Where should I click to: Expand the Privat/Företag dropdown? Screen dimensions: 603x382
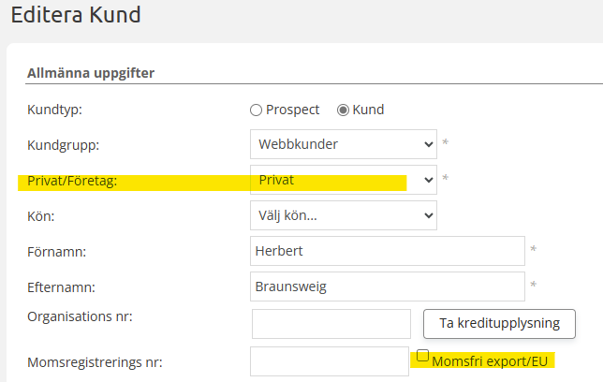click(344, 179)
